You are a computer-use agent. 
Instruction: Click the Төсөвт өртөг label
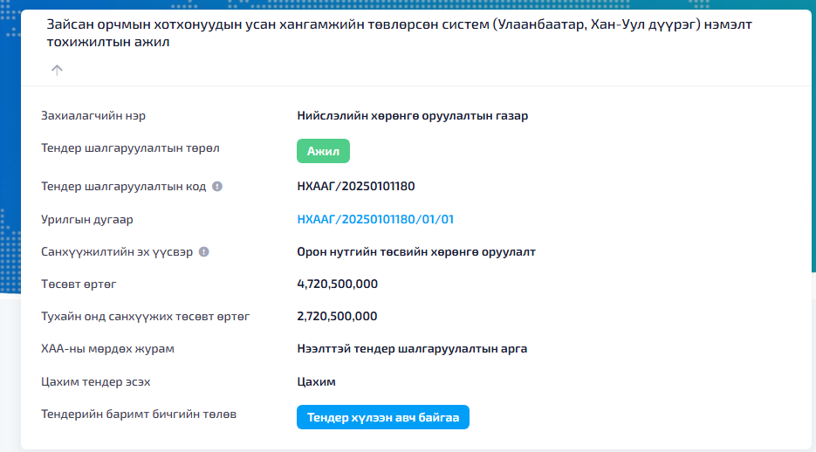tap(79, 284)
